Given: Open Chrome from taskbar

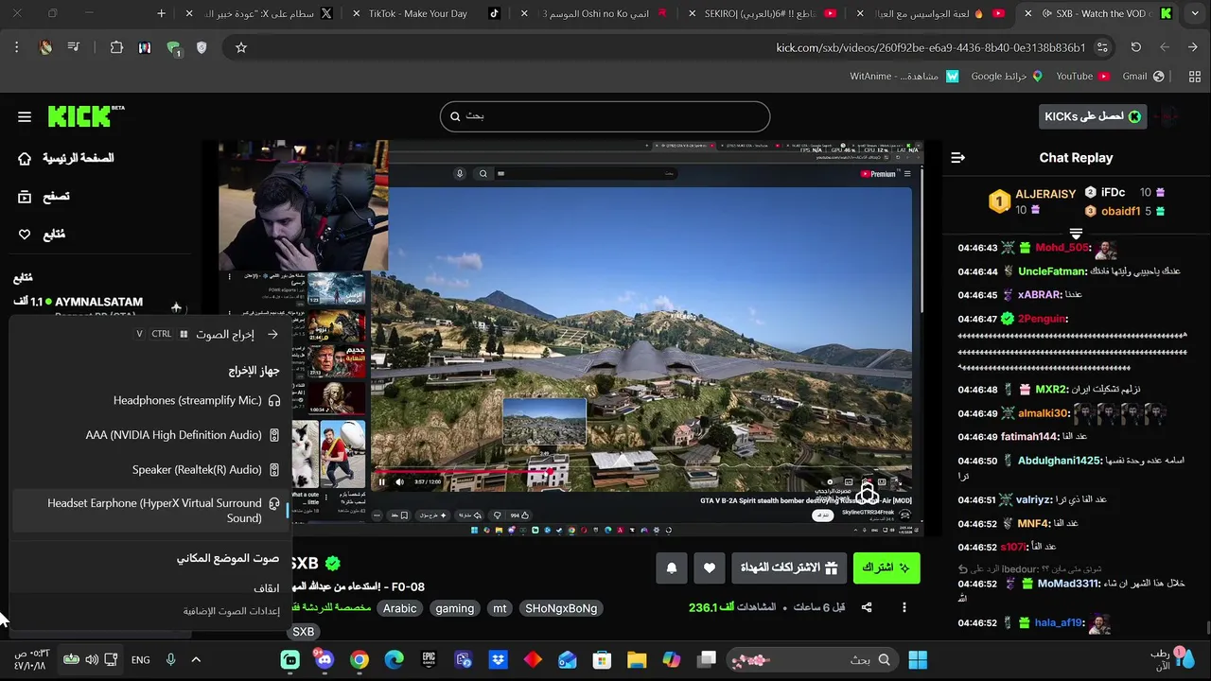Looking at the screenshot, I should point(359,659).
